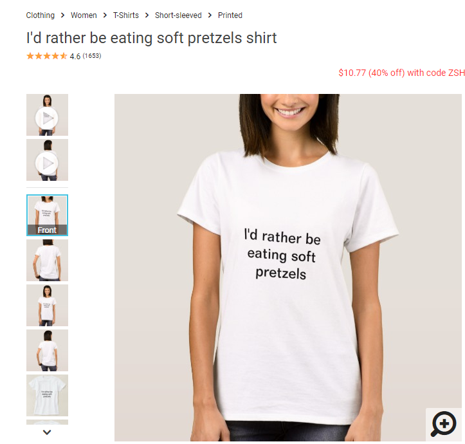The height and width of the screenshot is (444, 465).
Task: Navigate to the T-Shirts breadcrumb
Action: point(126,15)
